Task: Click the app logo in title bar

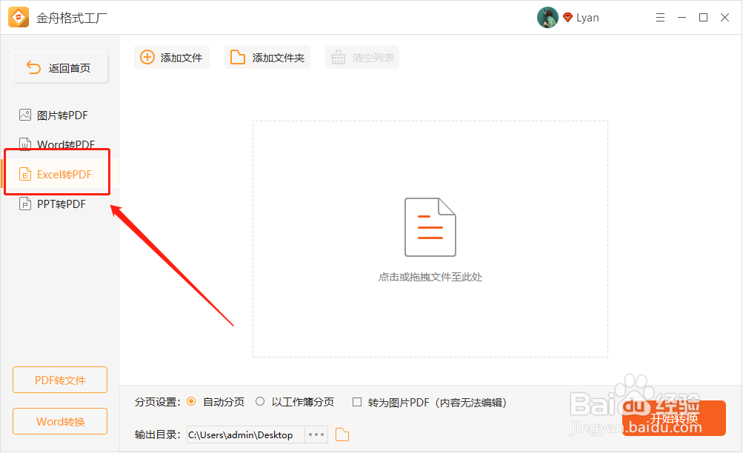Action: (x=17, y=16)
